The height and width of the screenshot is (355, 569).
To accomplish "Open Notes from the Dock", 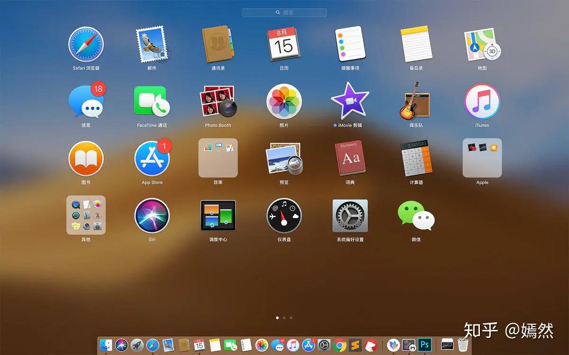I will [215, 345].
